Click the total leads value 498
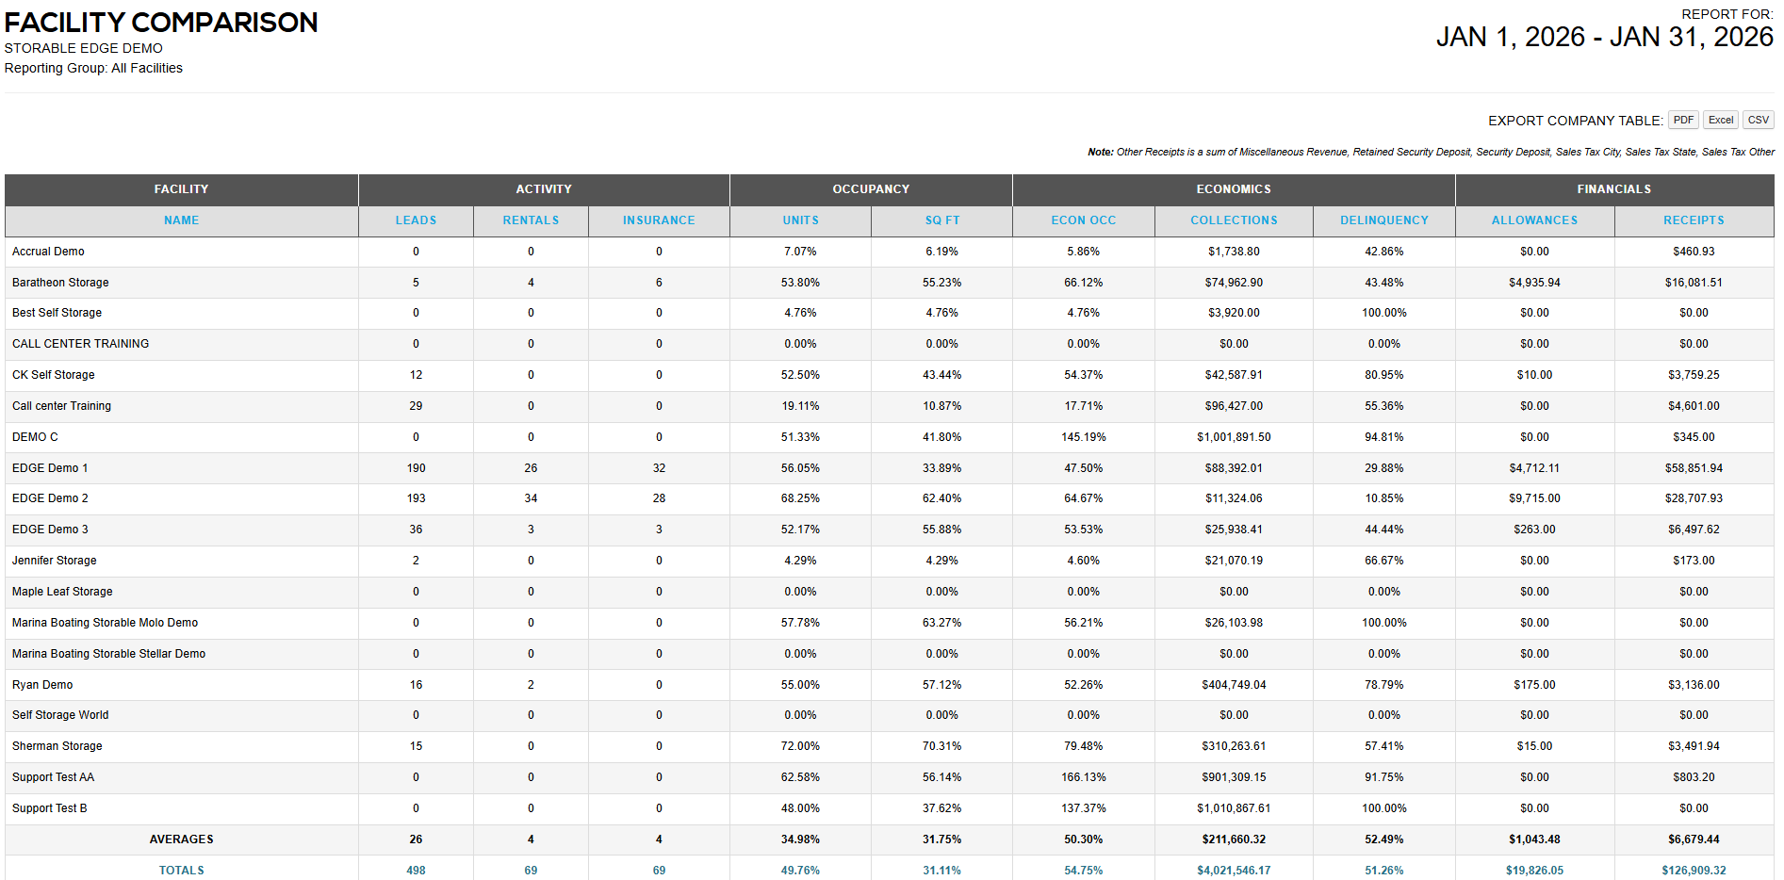 [416, 870]
